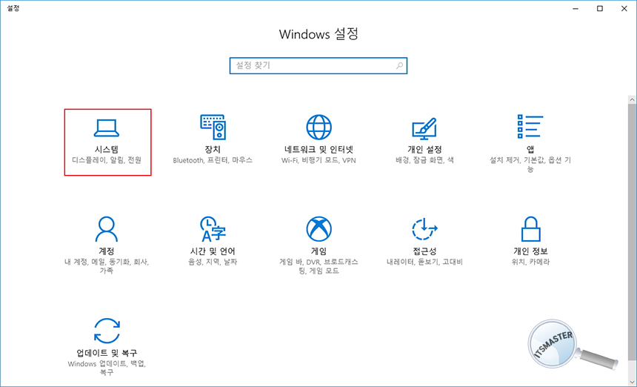Click '디스플레이, 알림, 전원' description
Viewport: 637px width, 387px height.
(x=107, y=160)
